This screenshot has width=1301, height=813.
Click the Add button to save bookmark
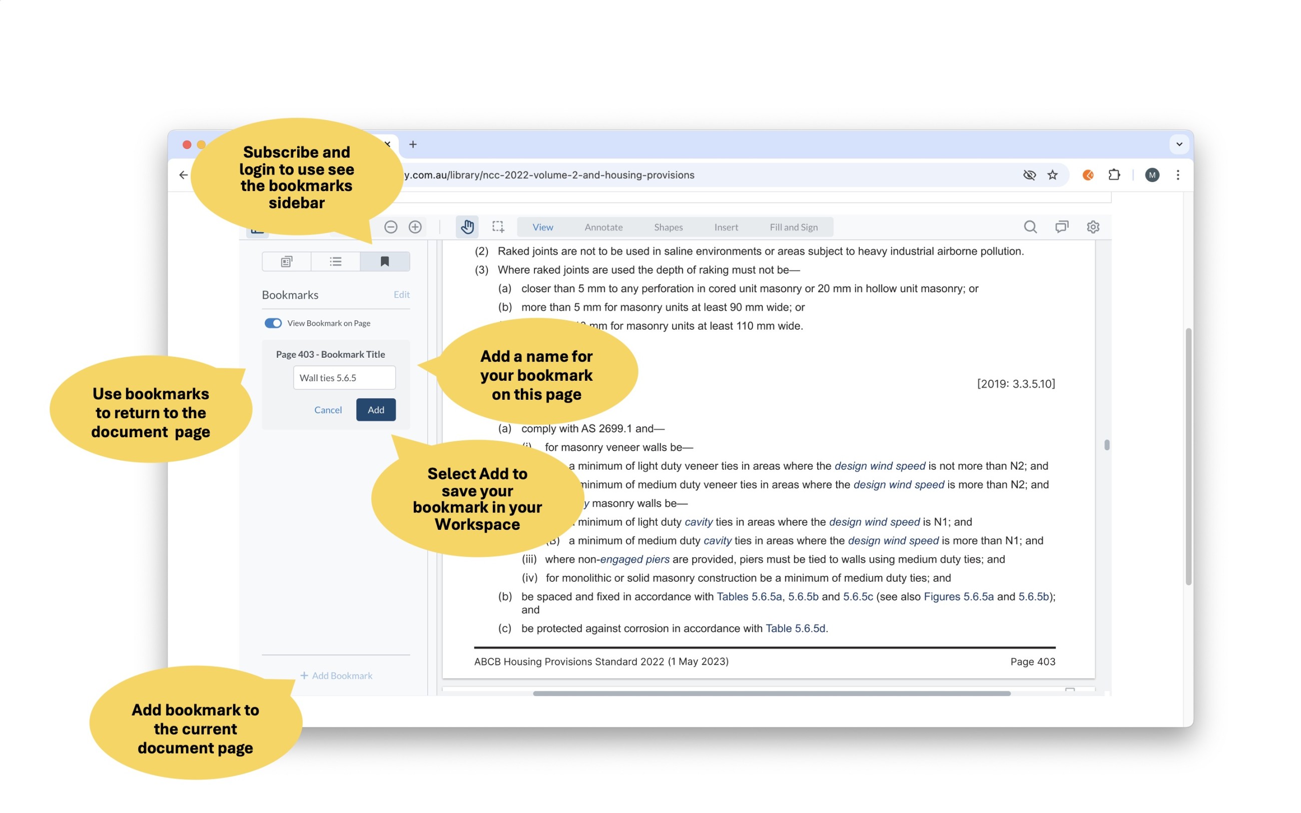[x=376, y=409]
